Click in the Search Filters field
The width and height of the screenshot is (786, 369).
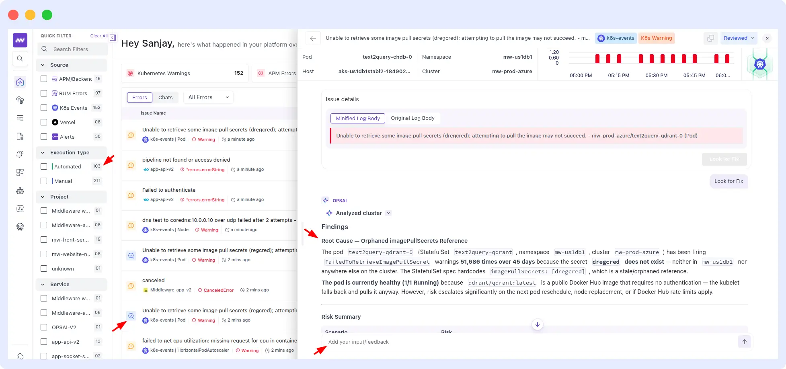73,49
